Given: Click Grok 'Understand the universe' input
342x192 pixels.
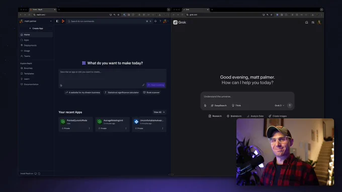Looking at the screenshot, I should click(247, 97).
